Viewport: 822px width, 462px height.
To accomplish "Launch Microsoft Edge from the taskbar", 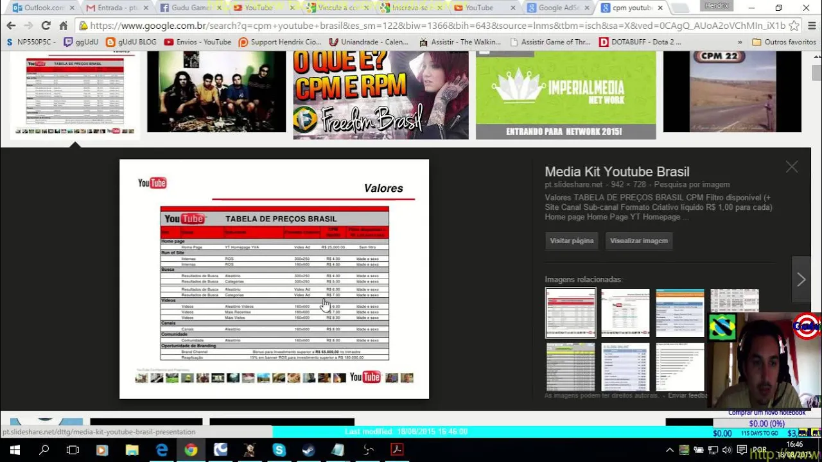I will pyautogui.click(x=161, y=450).
